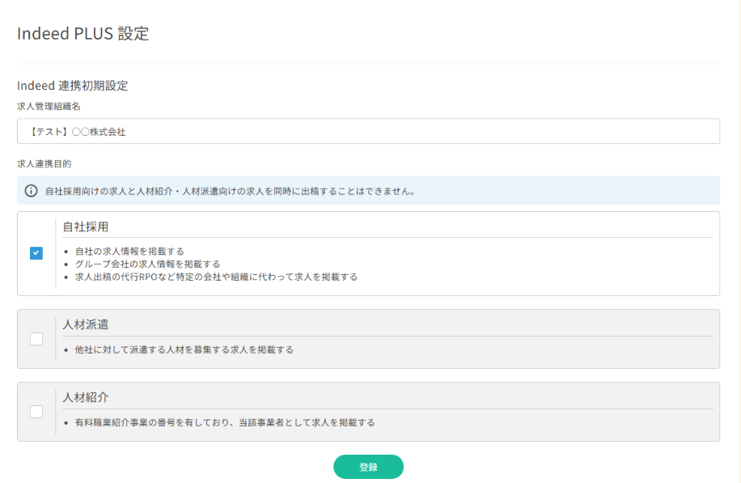
Task: Click the Indeed 連携初期設定 heading
Action: click(x=73, y=86)
